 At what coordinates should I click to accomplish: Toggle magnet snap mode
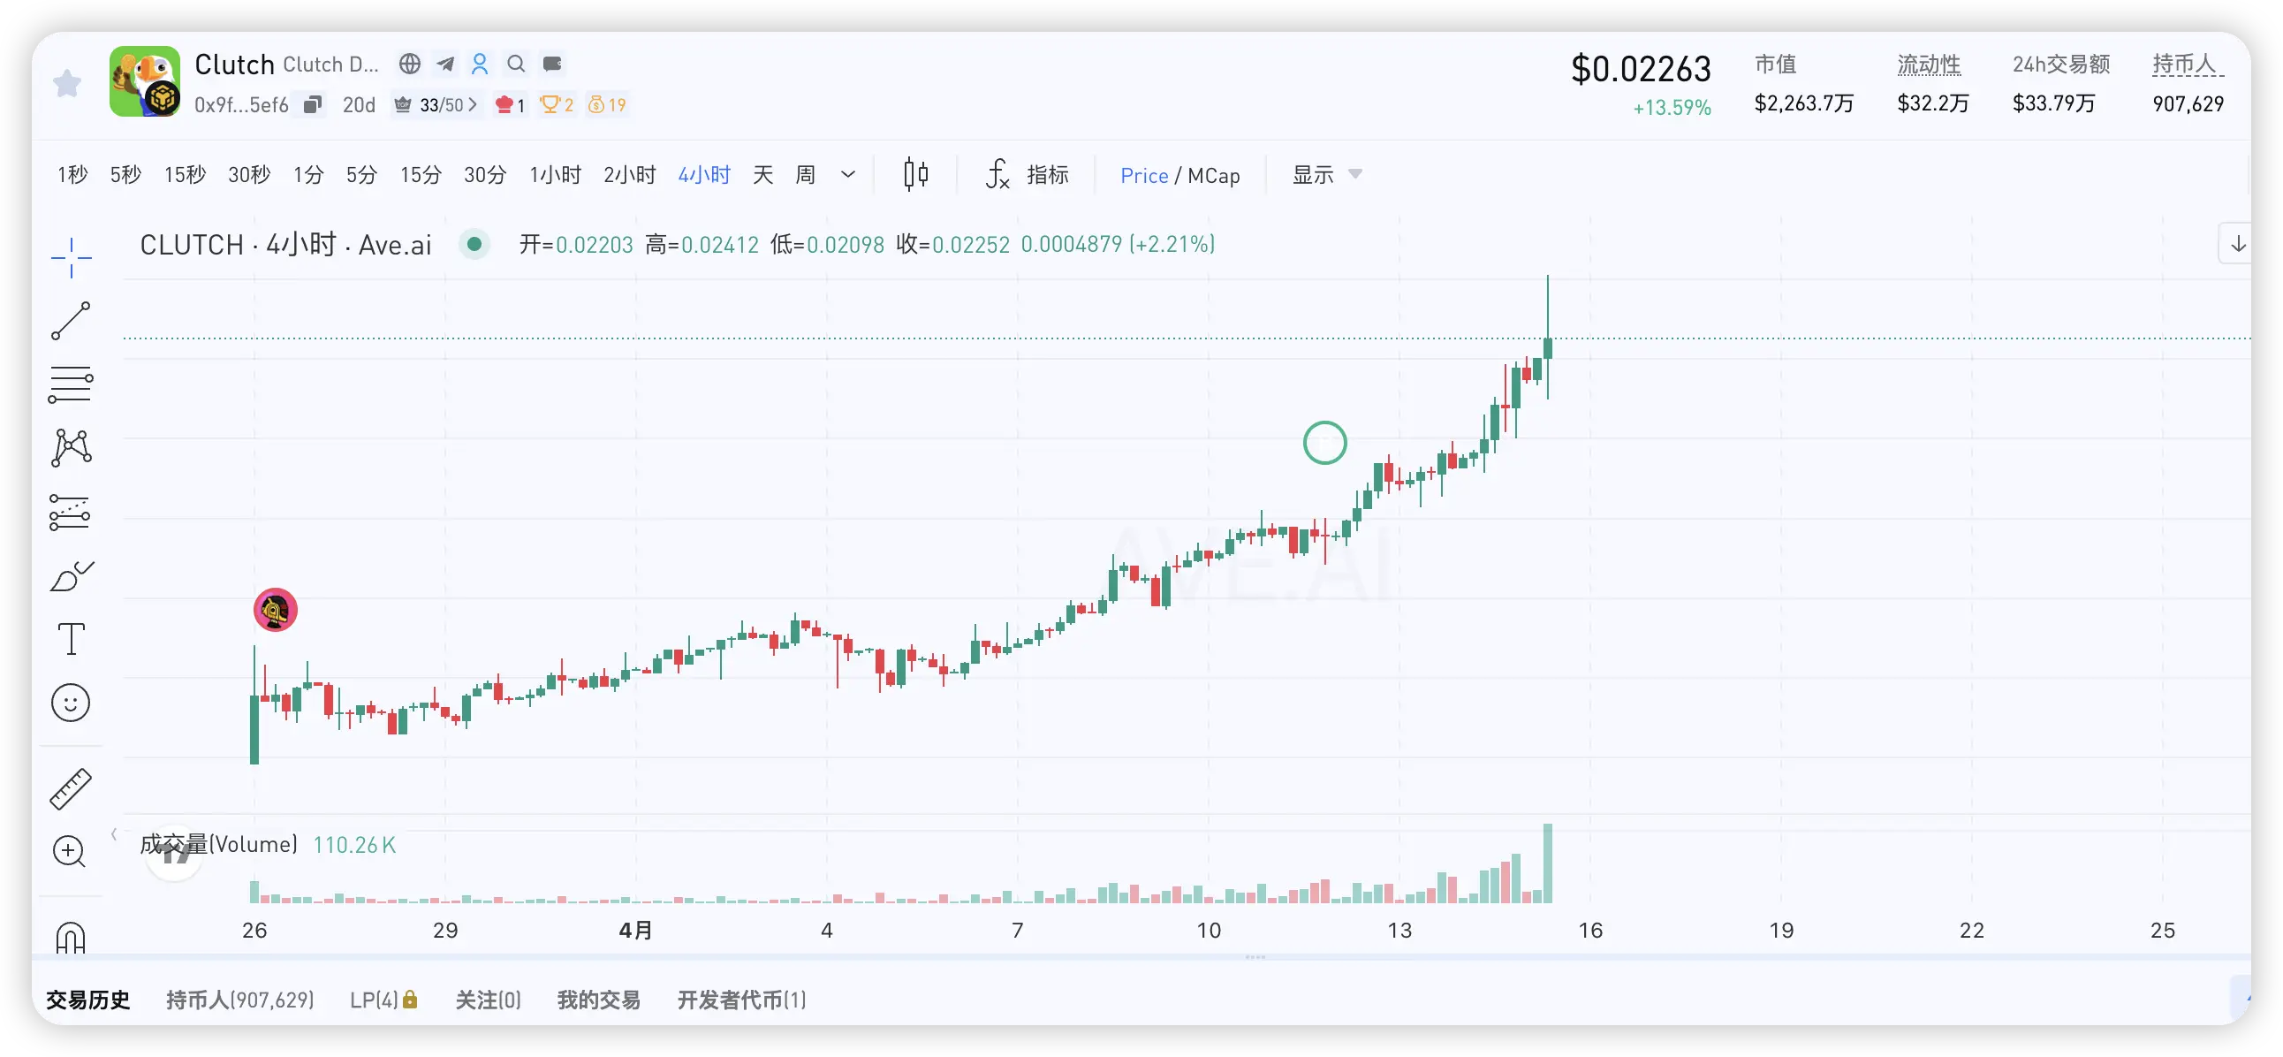point(71,937)
